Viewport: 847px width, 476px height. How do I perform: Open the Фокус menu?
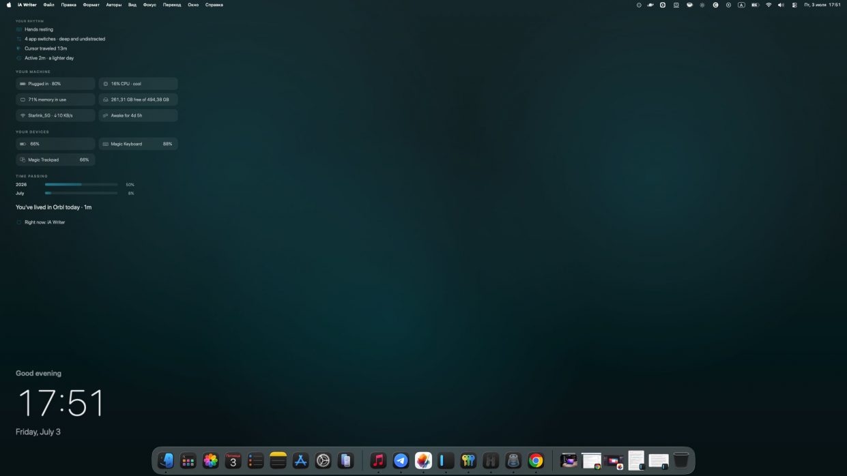point(149,5)
